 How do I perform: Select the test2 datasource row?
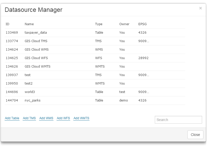77,83
